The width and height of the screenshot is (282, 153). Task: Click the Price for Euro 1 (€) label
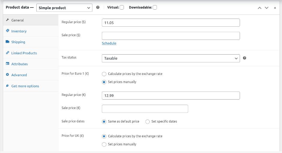click(x=75, y=73)
